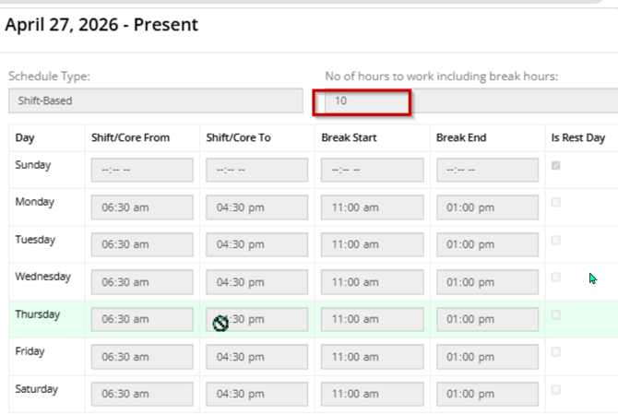This screenshot has width=618, height=414.
Task: Check Thursday's Is Rest Day box
Action: (x=555, y=314)
